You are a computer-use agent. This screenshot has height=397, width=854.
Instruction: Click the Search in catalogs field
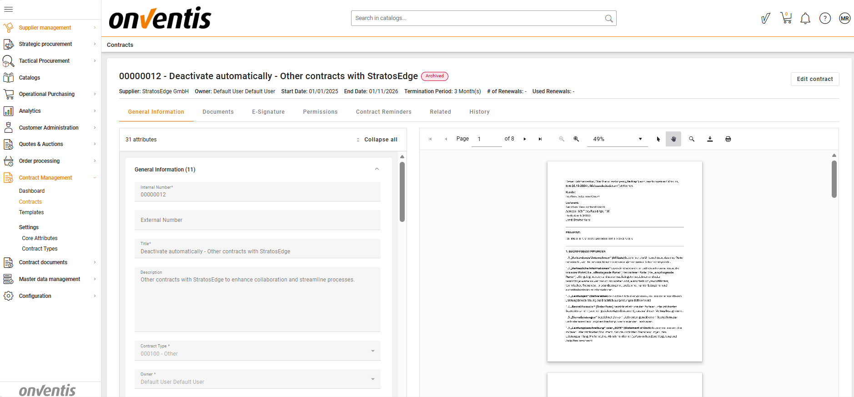(x=477, y=18)
